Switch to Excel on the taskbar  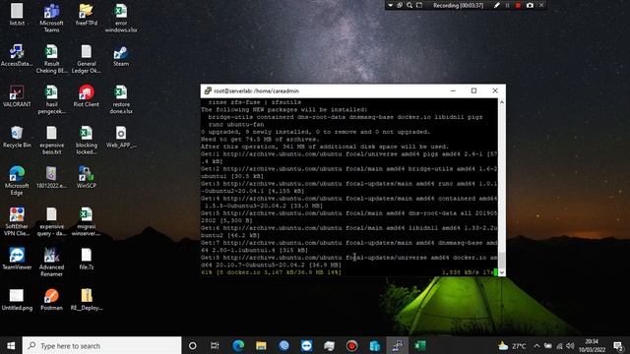coord(420,345)
